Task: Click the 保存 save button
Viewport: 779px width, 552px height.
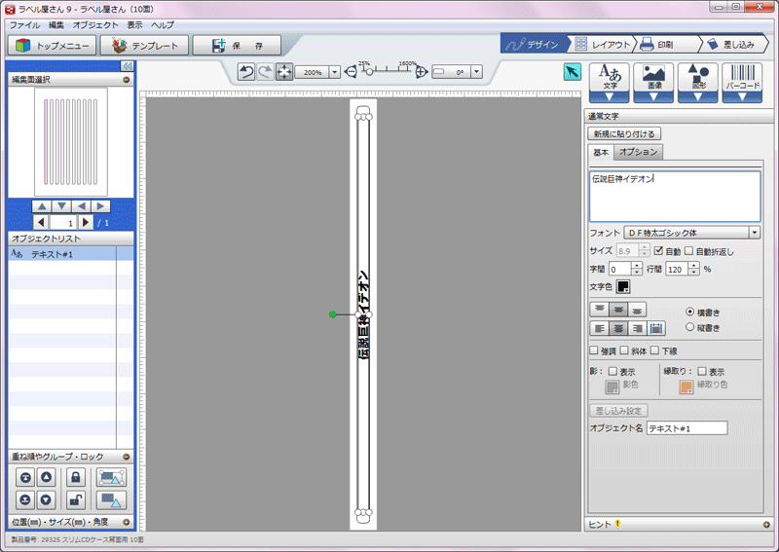Action: (237, 46)
